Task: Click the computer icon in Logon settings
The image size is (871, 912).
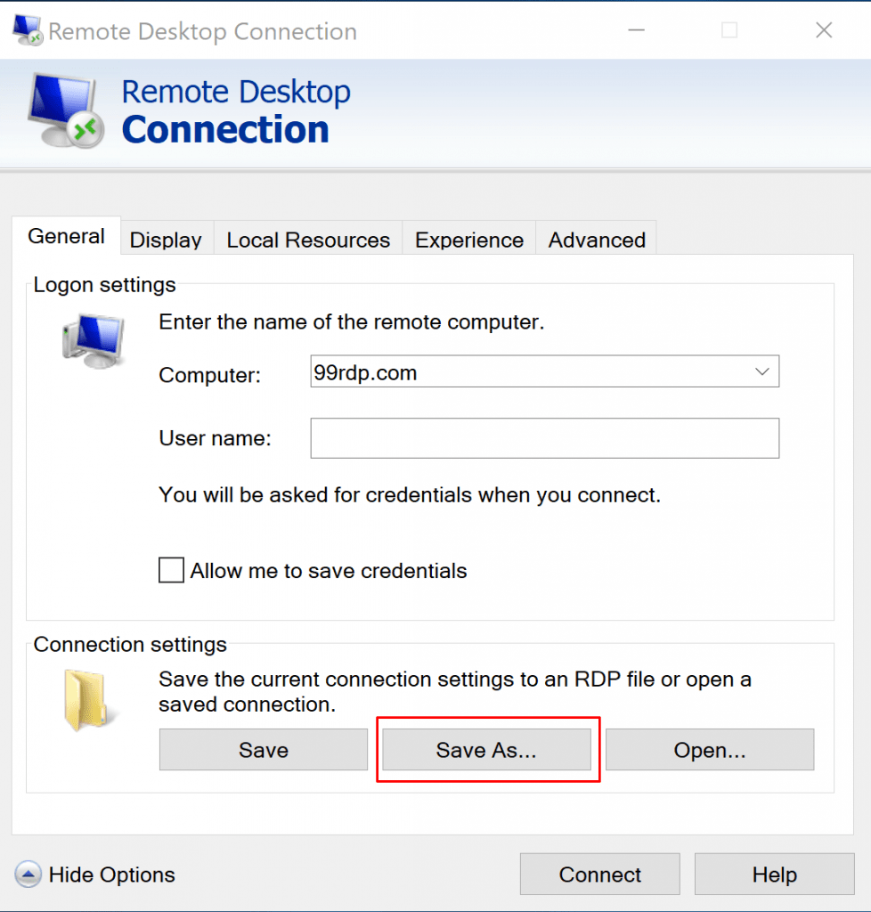Action: click(93, 341)
